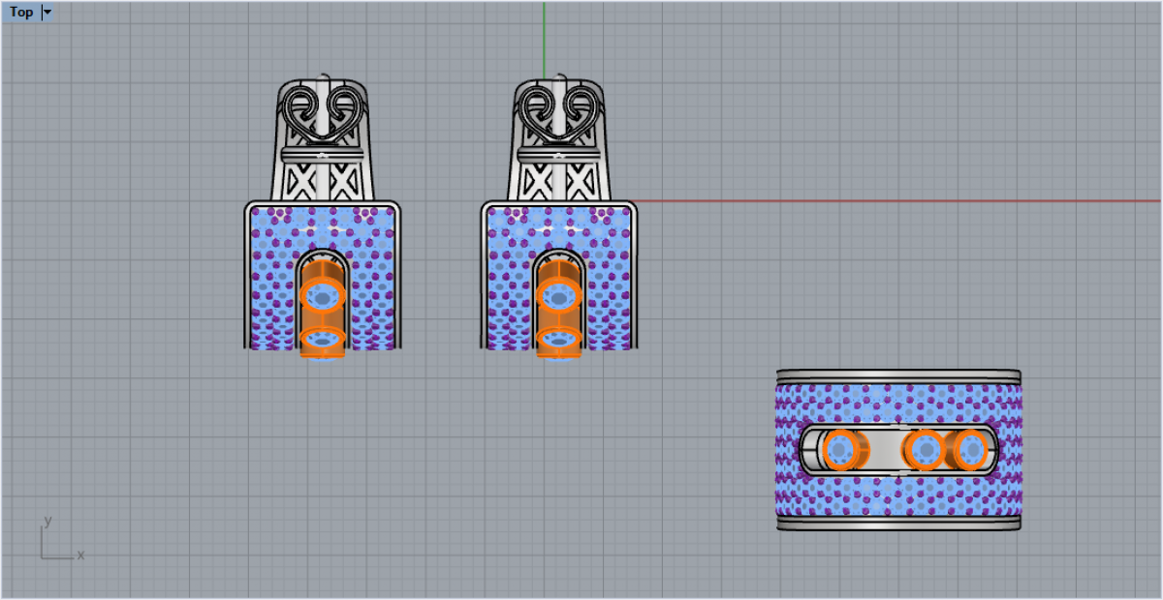Viewport: 1163px width, 600px height.
Task: Select the heart scroll on the right pendant
Action: tap(558, 106)
